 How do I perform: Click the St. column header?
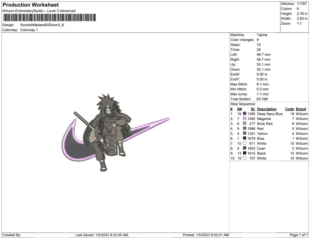click(253, 109)
